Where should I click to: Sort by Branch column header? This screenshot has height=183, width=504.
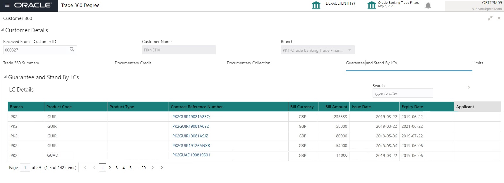[x=26, y=107]
